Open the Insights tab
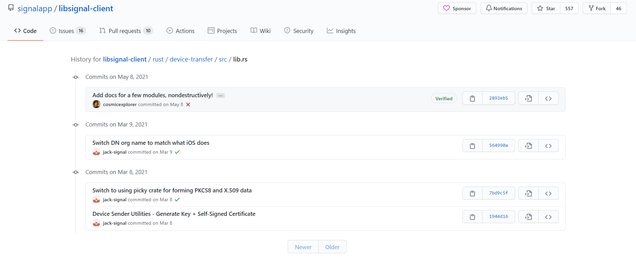The height and width of the screenshot is (258, 636). coord(341,31)
